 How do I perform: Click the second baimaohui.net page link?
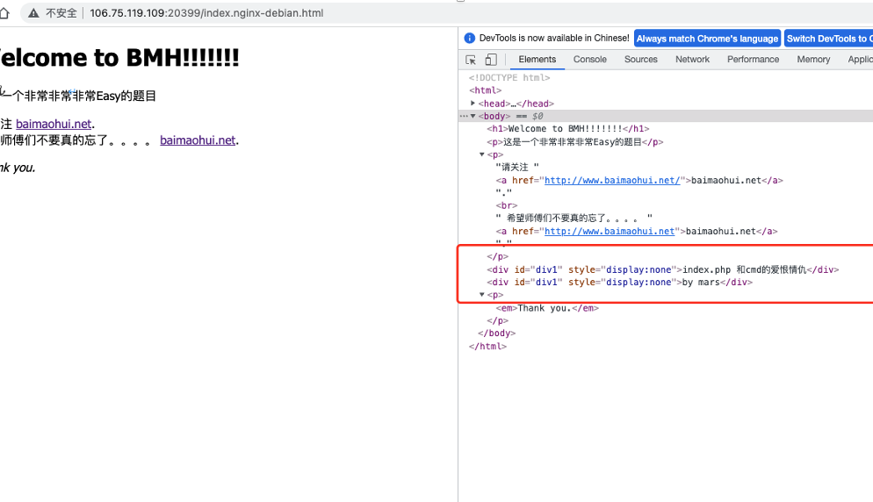pyautogui.click(x=198, y=140)
